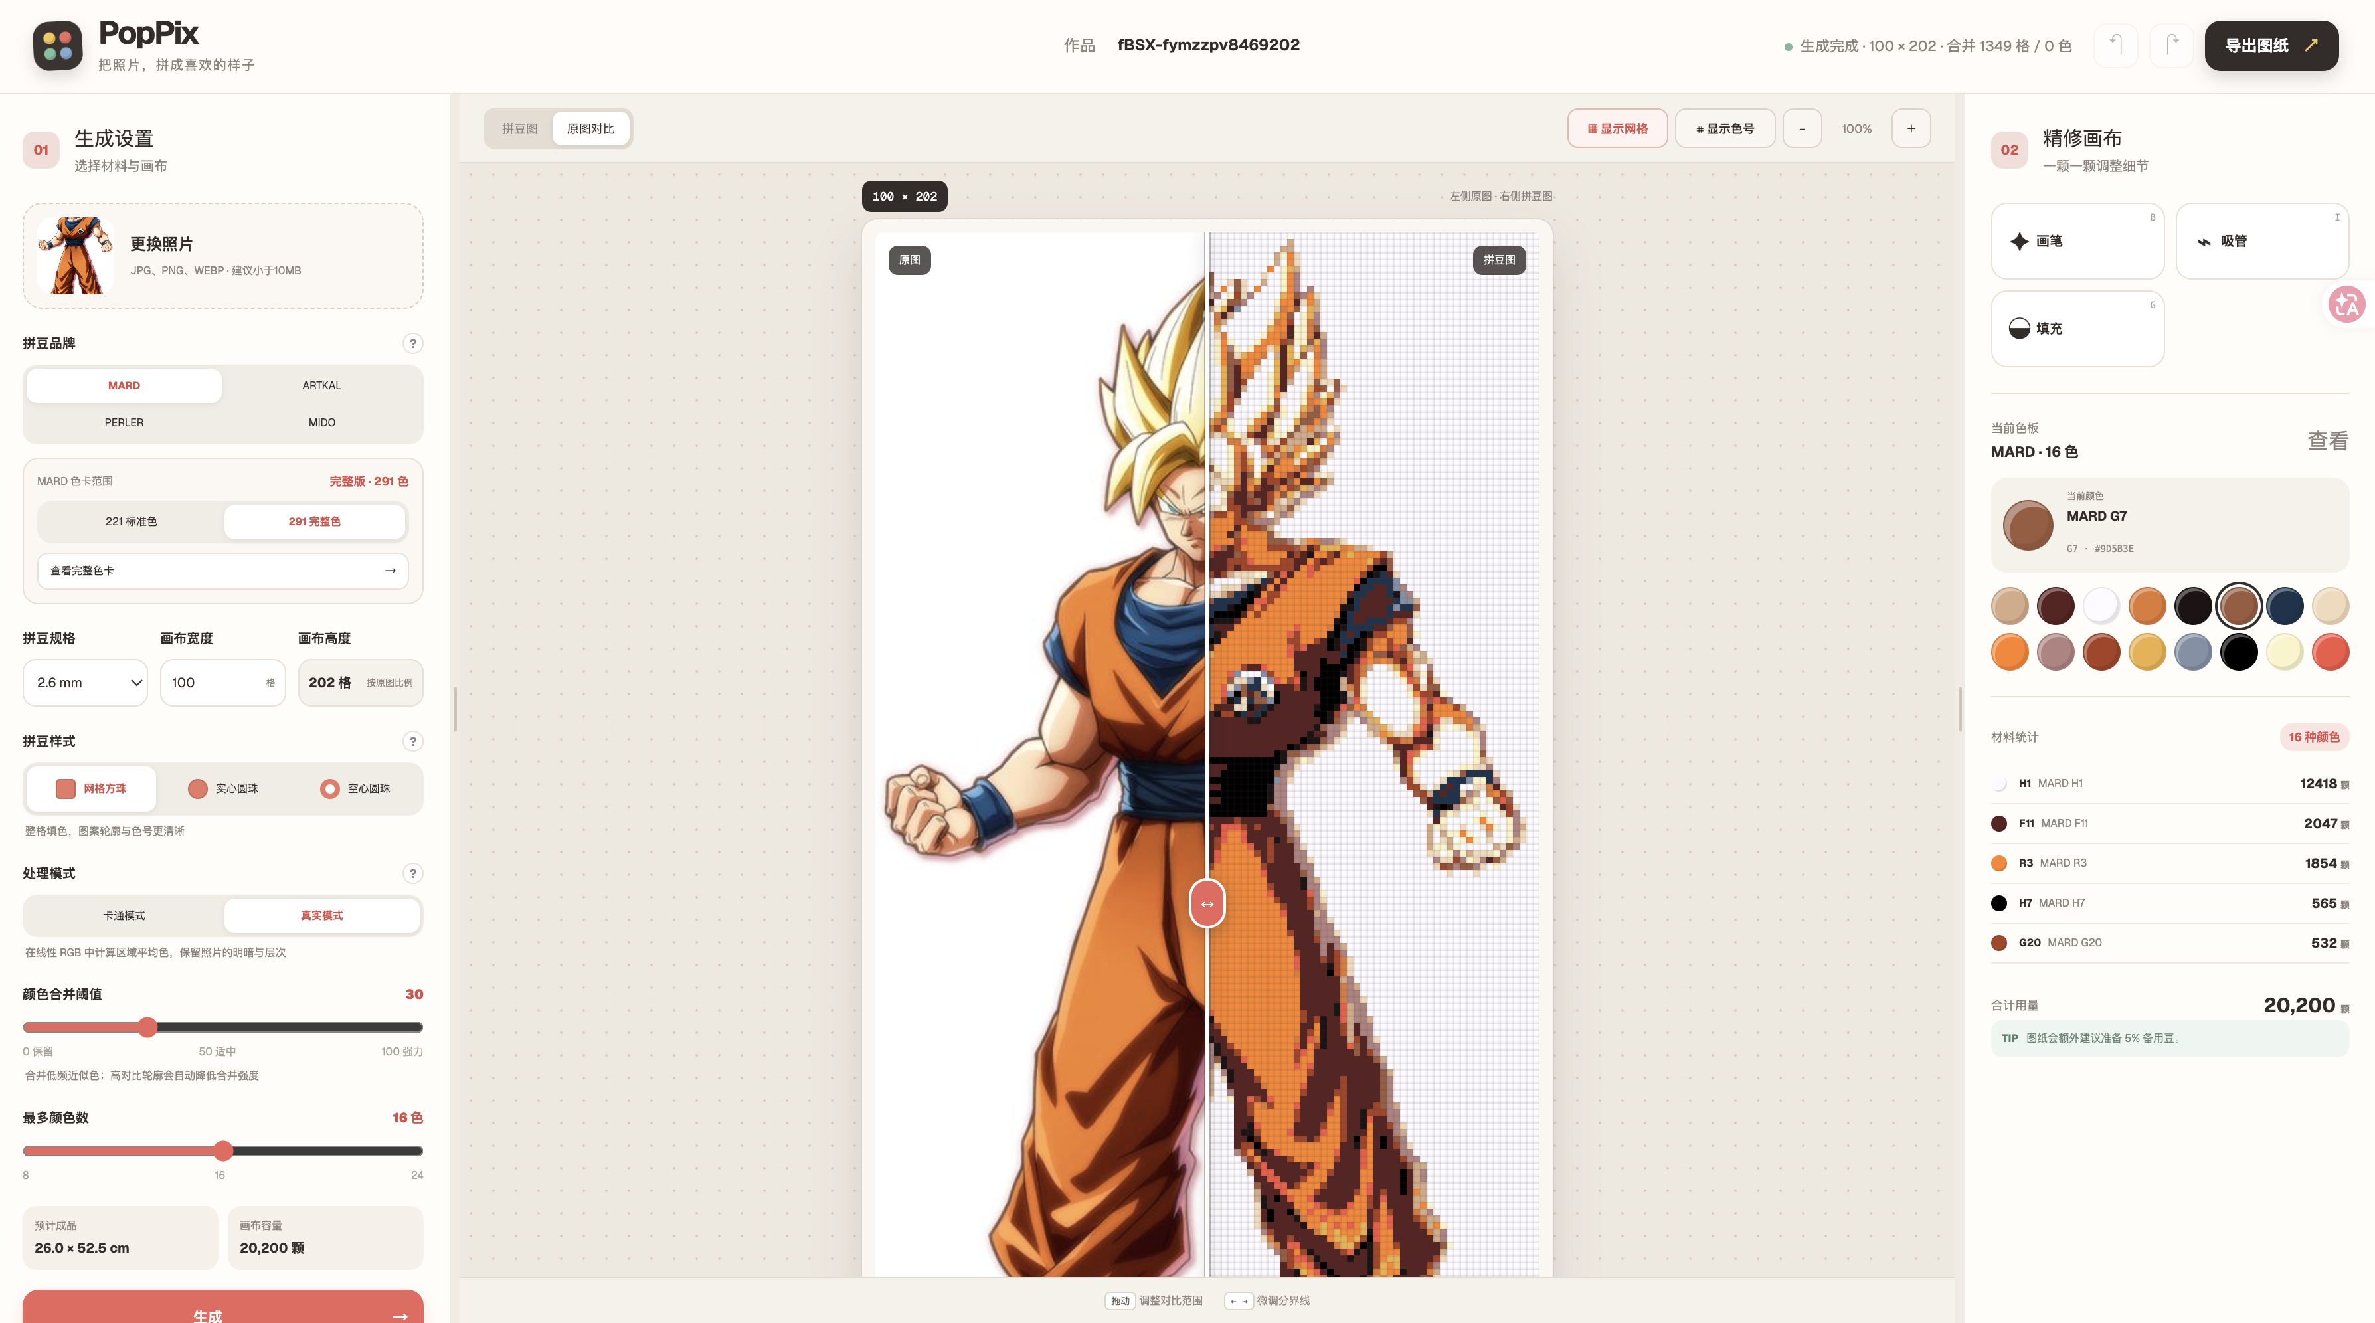Click the PopPix logo icon

click(x=57, y=45)
